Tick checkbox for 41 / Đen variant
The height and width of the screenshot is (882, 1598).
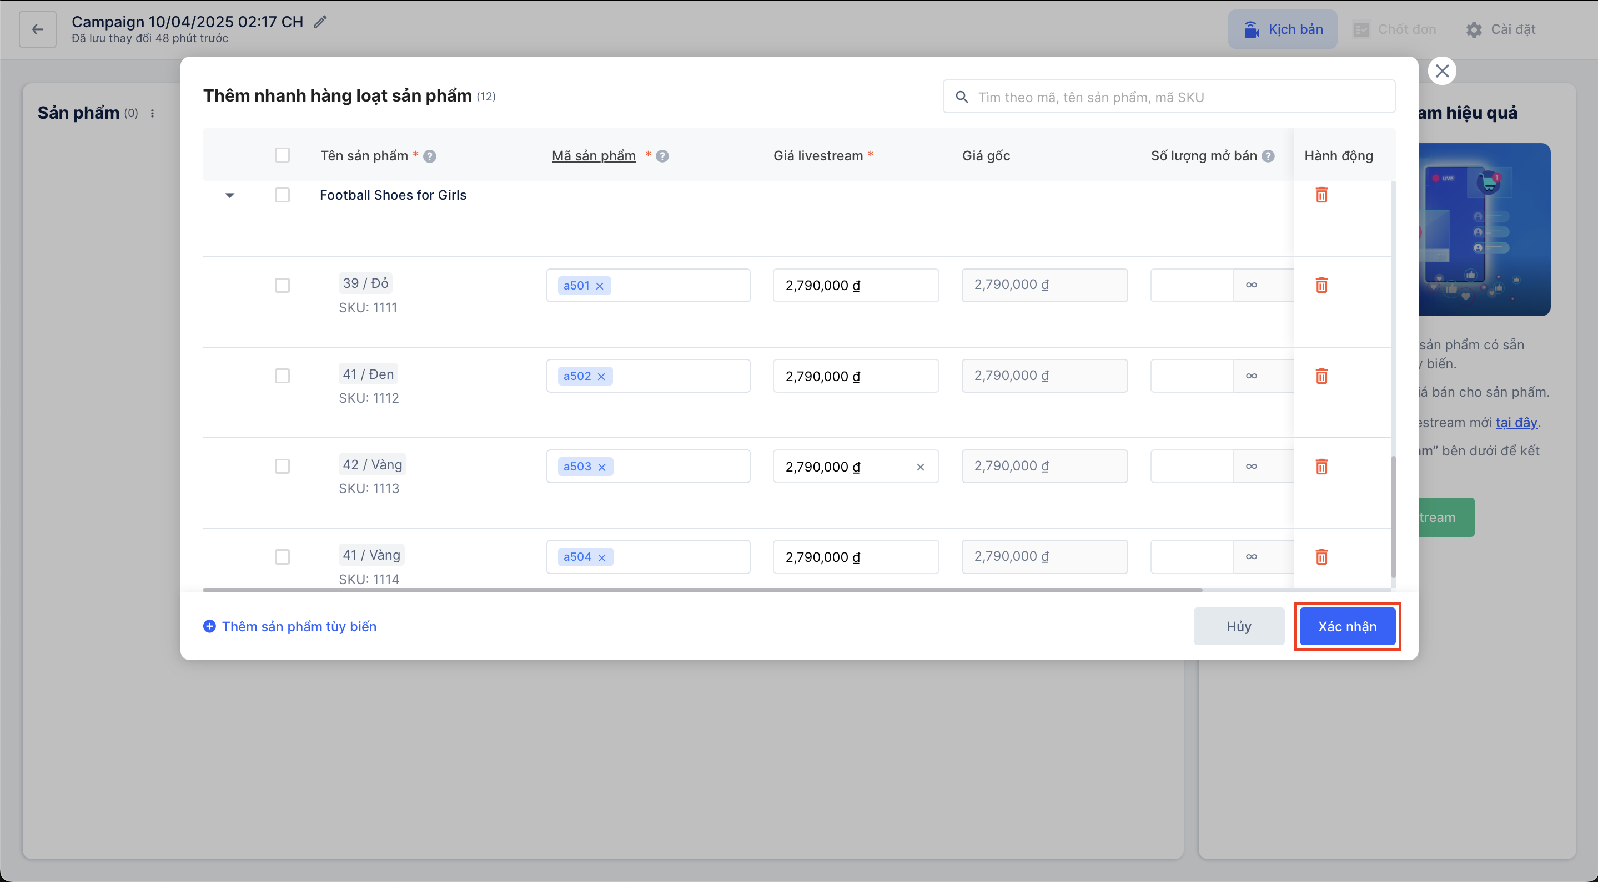tap(282, 376)
